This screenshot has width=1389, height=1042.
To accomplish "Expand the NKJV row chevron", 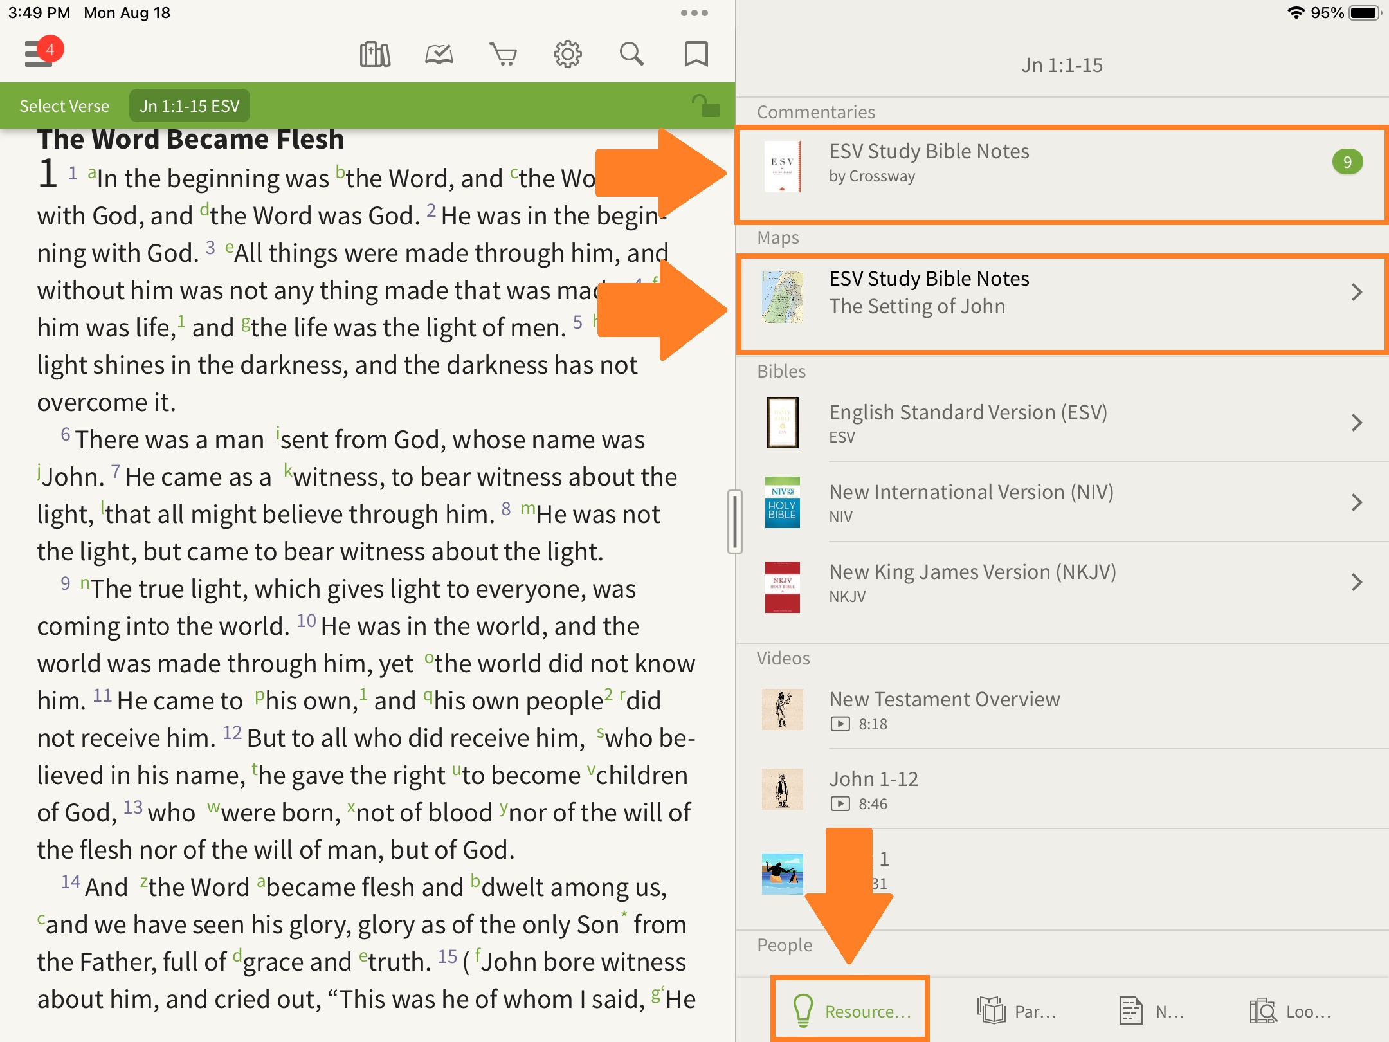I will pyautogui.click(x=1357, y=582).
